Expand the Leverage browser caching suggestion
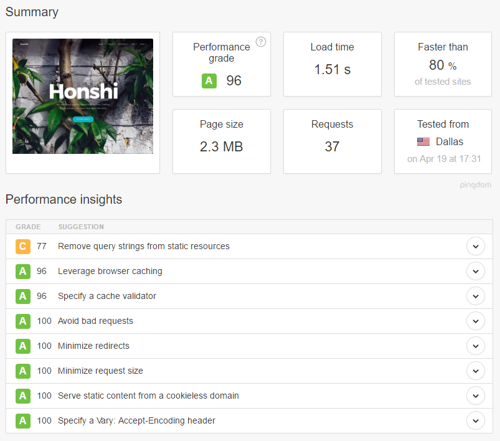This screenshot has width=500, height=441. 476,271
